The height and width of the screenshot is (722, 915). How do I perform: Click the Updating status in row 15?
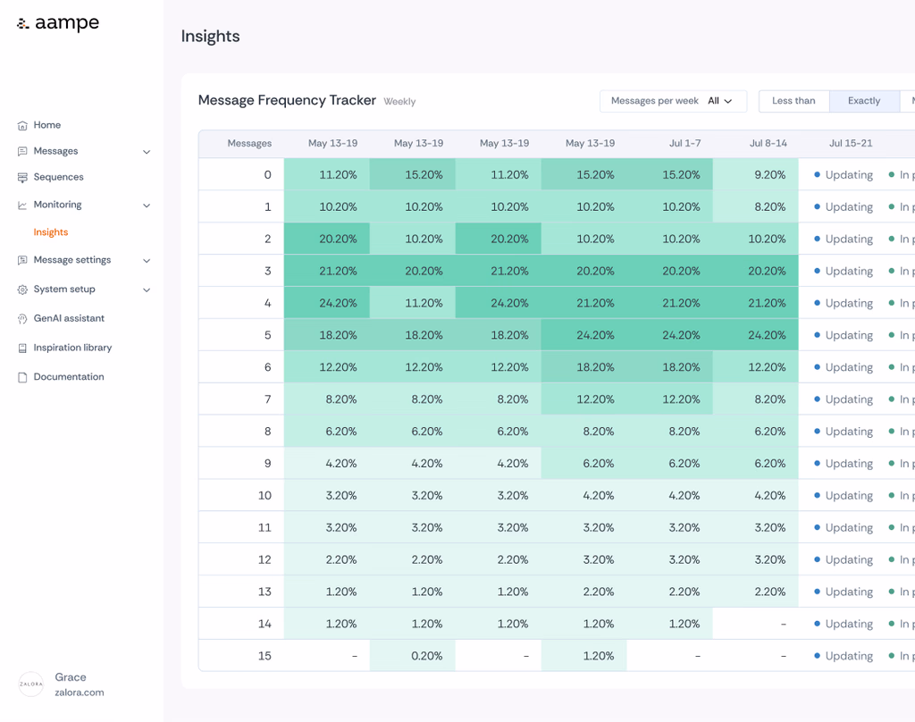[x=844, y=656]
